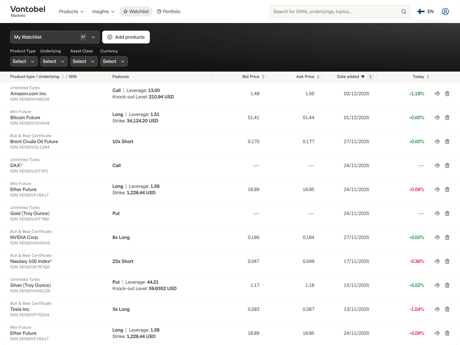Open the Tesla Inc. product link
The height and width of the screenshot is (345, 460).
(20, 310)
